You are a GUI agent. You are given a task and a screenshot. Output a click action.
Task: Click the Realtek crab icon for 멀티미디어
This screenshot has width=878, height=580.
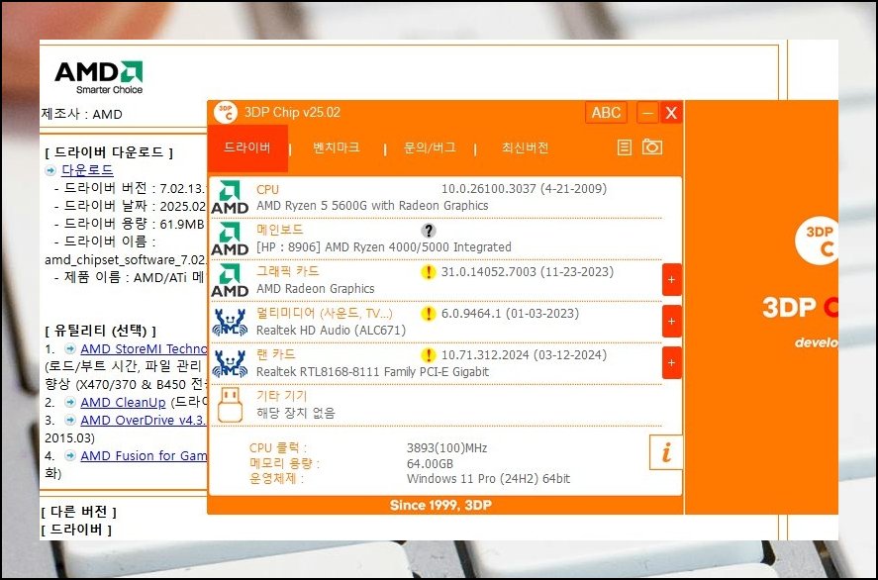click(x=230, y=322)
